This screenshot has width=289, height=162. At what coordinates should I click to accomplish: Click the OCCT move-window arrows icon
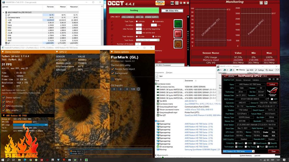(177, 3)
